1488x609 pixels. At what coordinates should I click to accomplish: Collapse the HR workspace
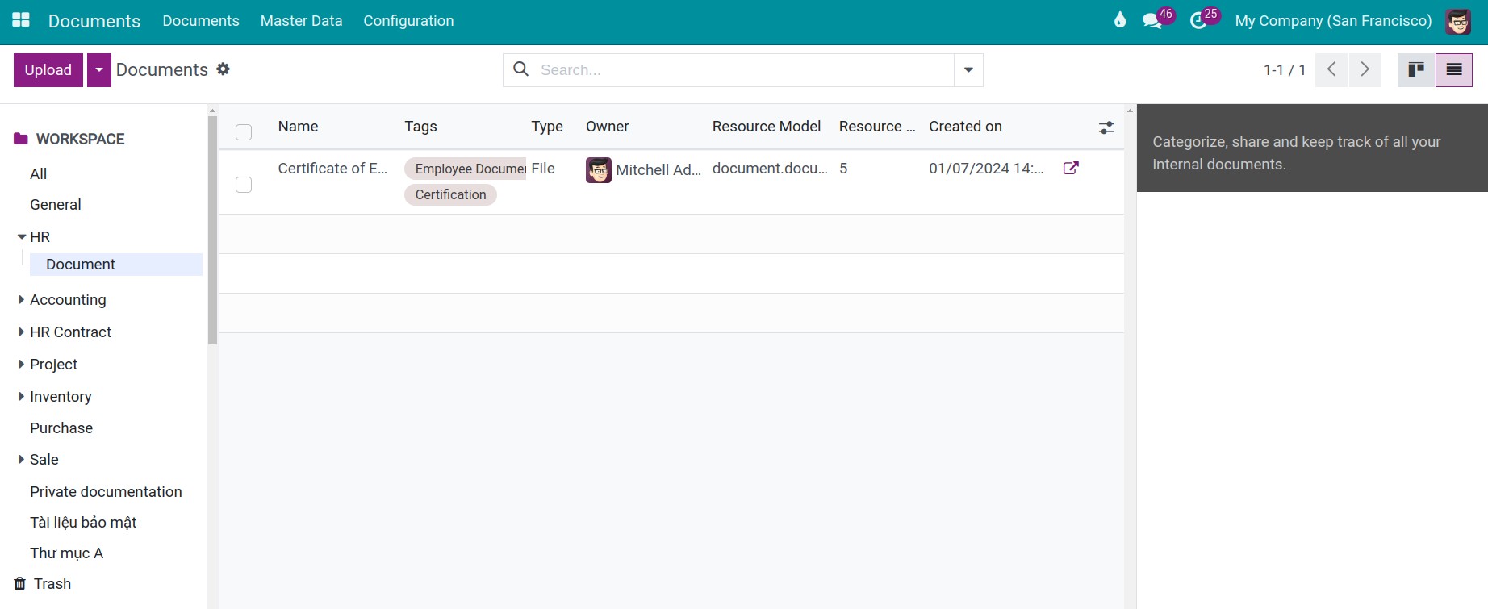point(22,237)
